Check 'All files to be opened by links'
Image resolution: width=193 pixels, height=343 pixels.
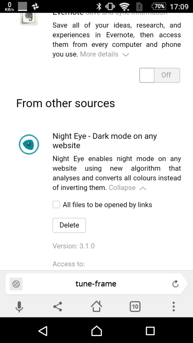click(56, 204)
